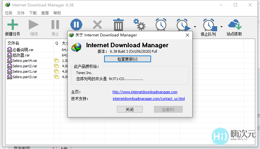
Task: Click the queue icon beside Sekiro.part1.rar
Action: point(57,71)
